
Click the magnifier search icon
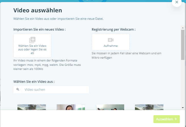18,89
